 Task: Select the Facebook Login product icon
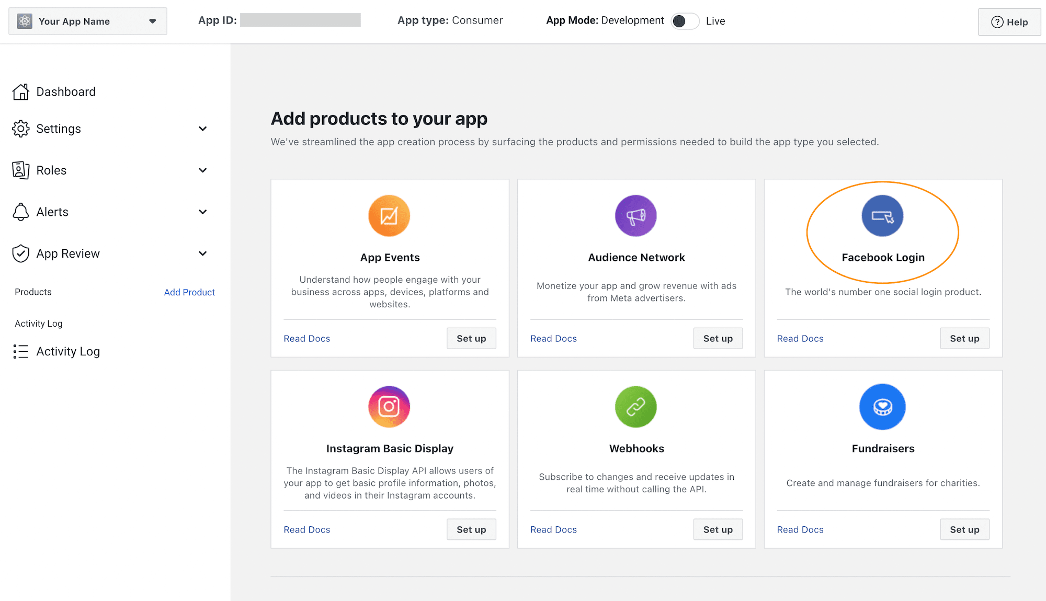882,216
